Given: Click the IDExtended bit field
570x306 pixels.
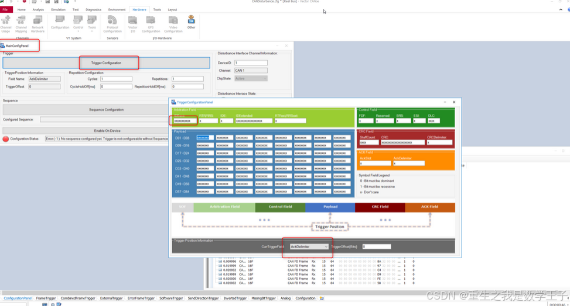Looking at the screenshot, I should pyautogui.click(x=254, y=121).
